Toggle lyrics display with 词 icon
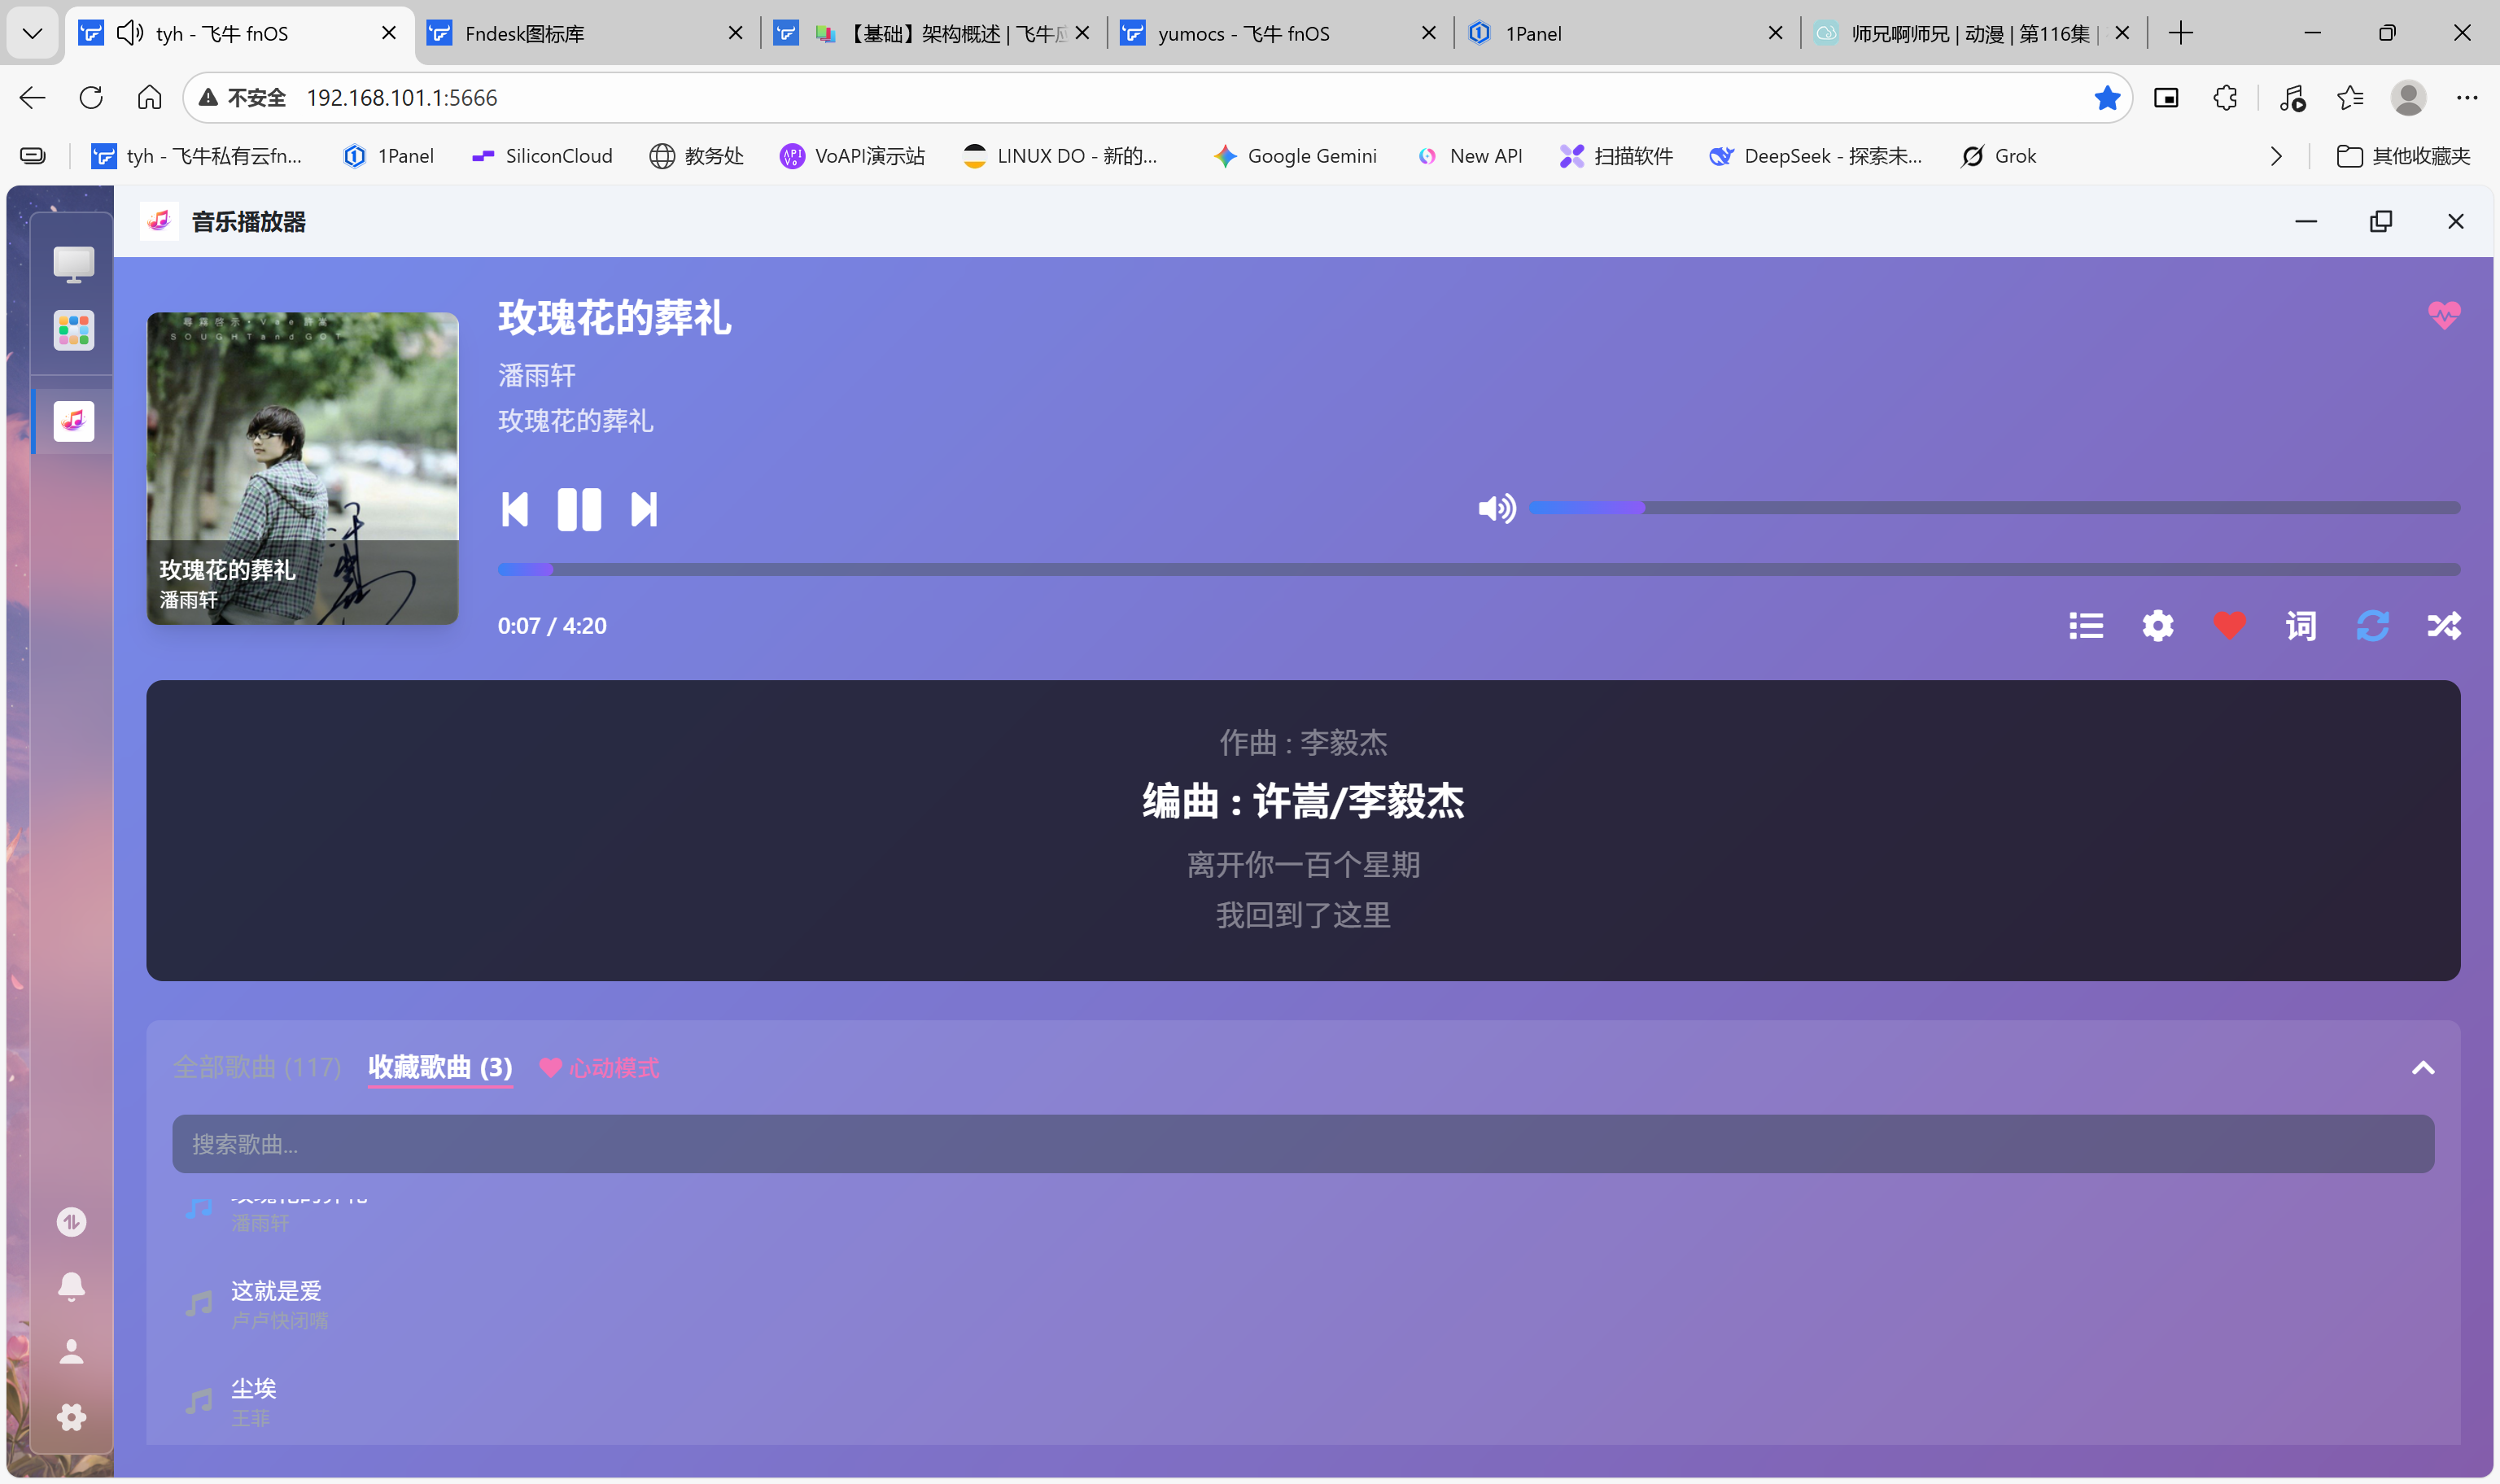The image size is (2500, 1484). tap(2301, 626)
